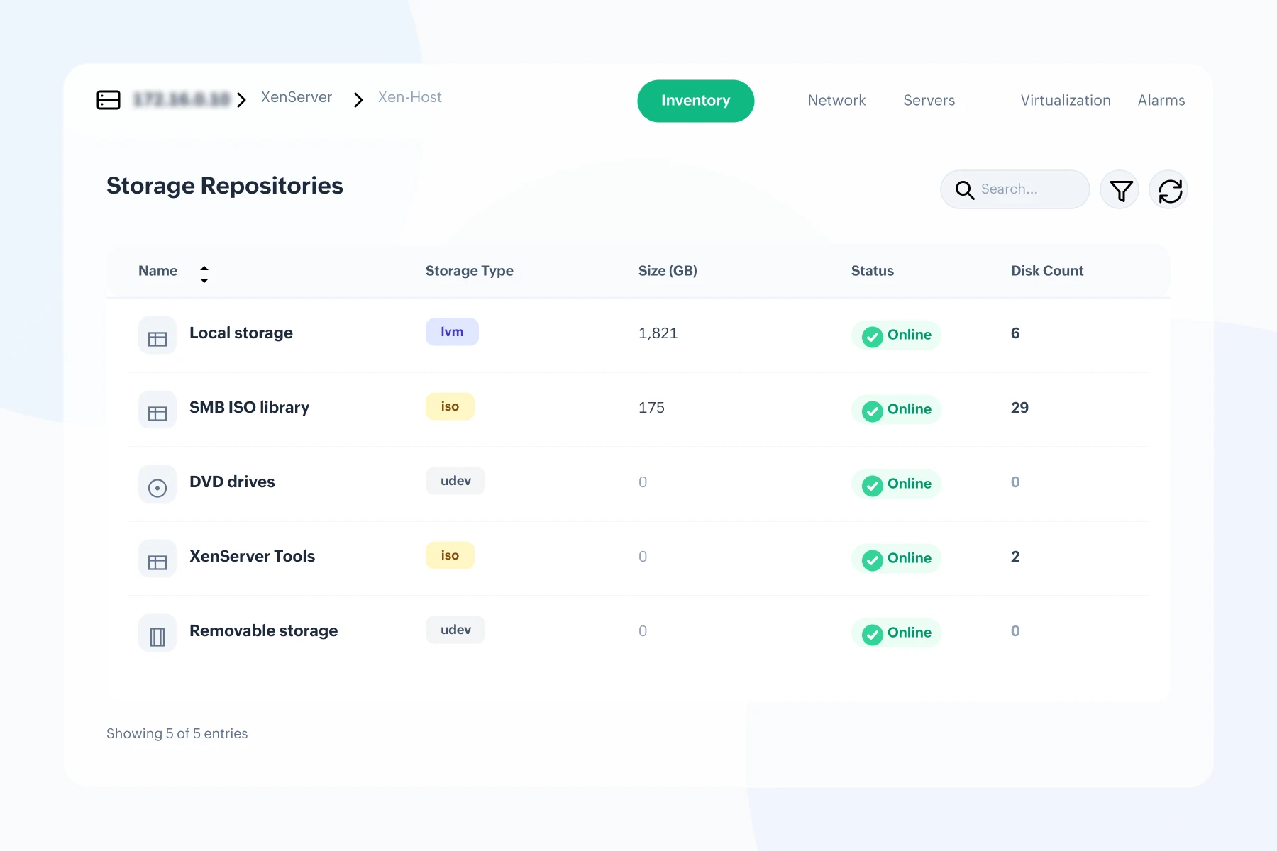Open the filter icon button
Image resolution: width=1277 pixels, height=851 pixels.
coord(1120,190)
